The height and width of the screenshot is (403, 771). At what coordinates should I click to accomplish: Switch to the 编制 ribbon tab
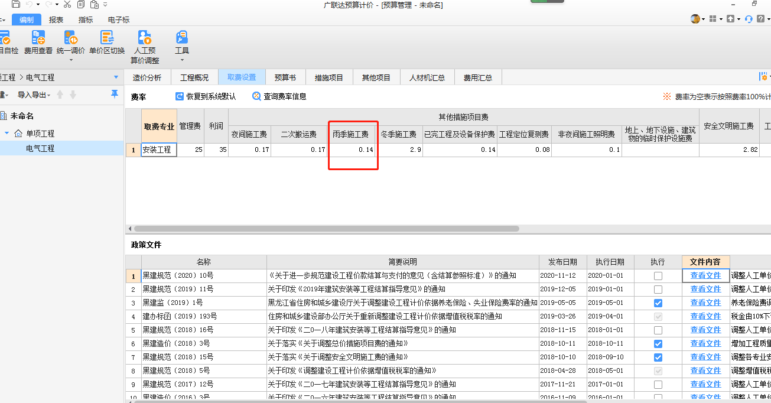27,19
